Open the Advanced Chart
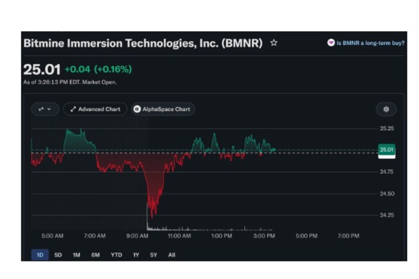The width and height of the screenshot is (419, 279). pos(95,109)
